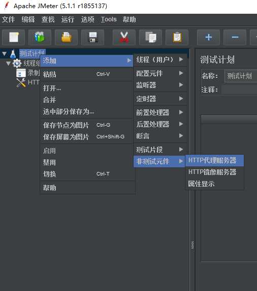The height and width of the screenshot is (291, 257).
Task: Open the 选项 menu
Action: point(88,19)
